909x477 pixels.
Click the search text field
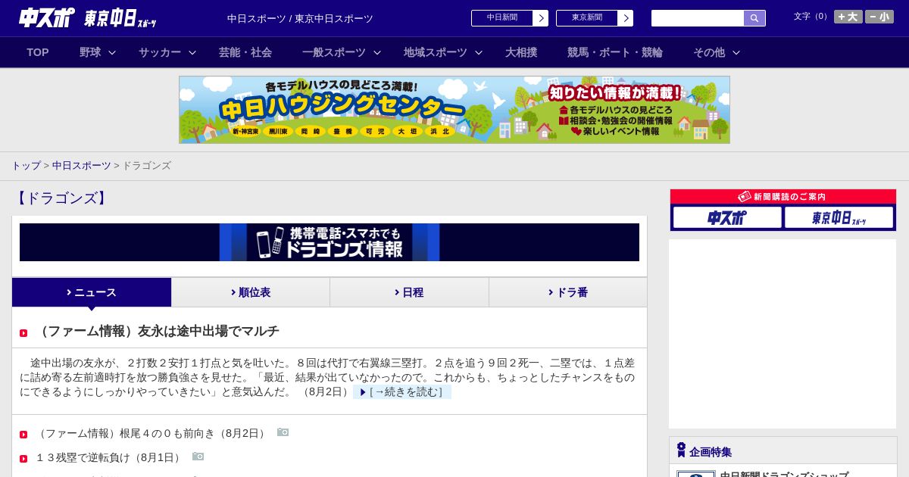click(x=698, y=18)
